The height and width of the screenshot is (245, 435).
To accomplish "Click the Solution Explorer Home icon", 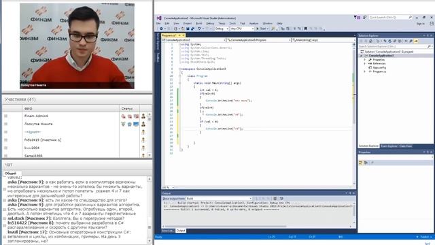I will tap(370, 41).
